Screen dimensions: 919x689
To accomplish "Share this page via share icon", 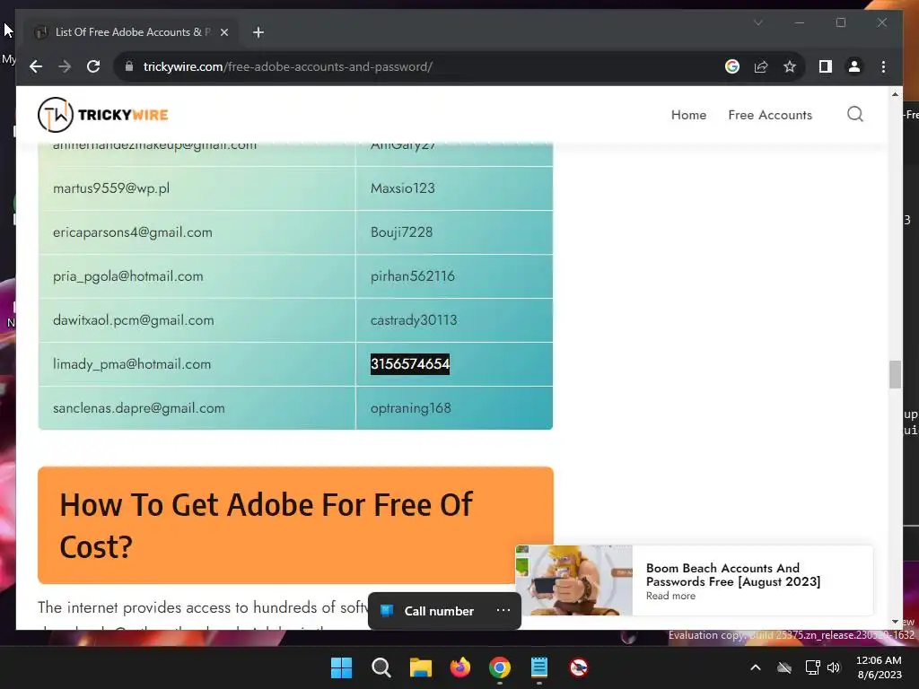I will [761, 66].
